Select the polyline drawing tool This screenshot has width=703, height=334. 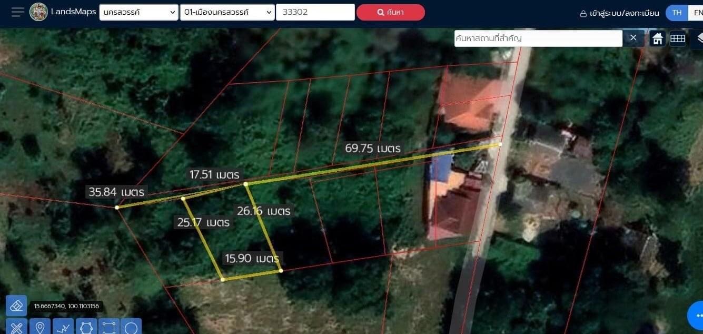(63, 328)
